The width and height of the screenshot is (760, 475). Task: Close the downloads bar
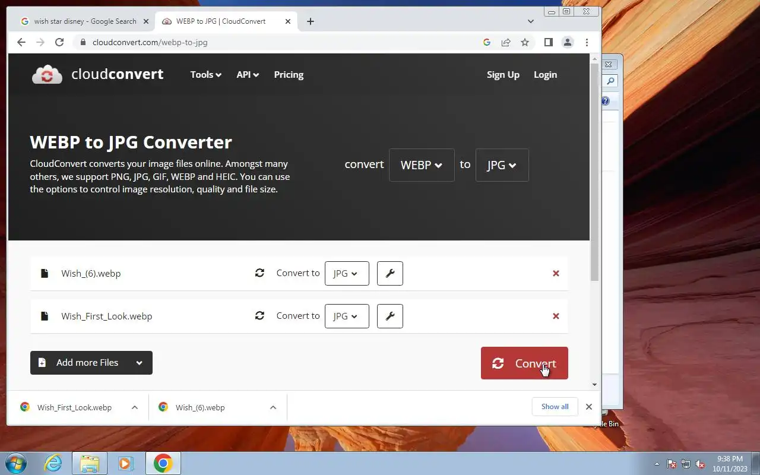(589, 407)
